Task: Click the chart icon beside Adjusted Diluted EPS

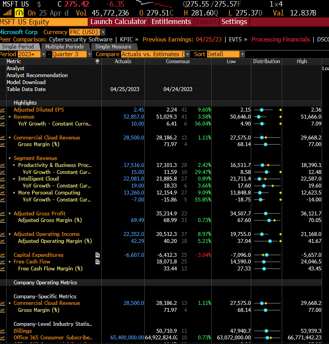Action: [2, 110]
